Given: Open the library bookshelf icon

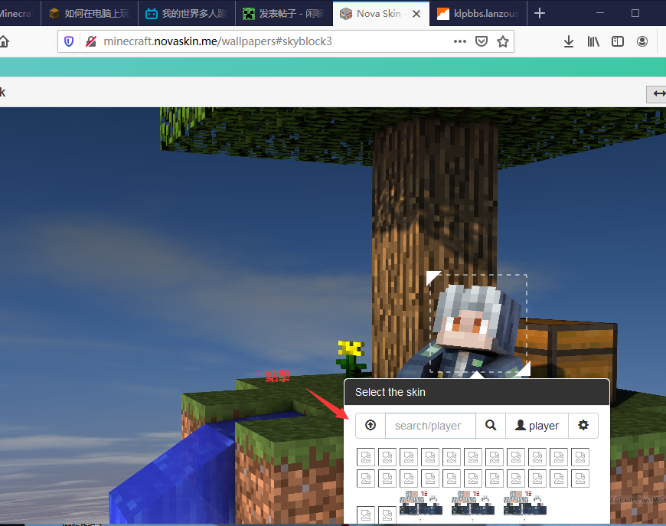Looking at the screenshot, I should pyautogui.click(x=593, y=41).
